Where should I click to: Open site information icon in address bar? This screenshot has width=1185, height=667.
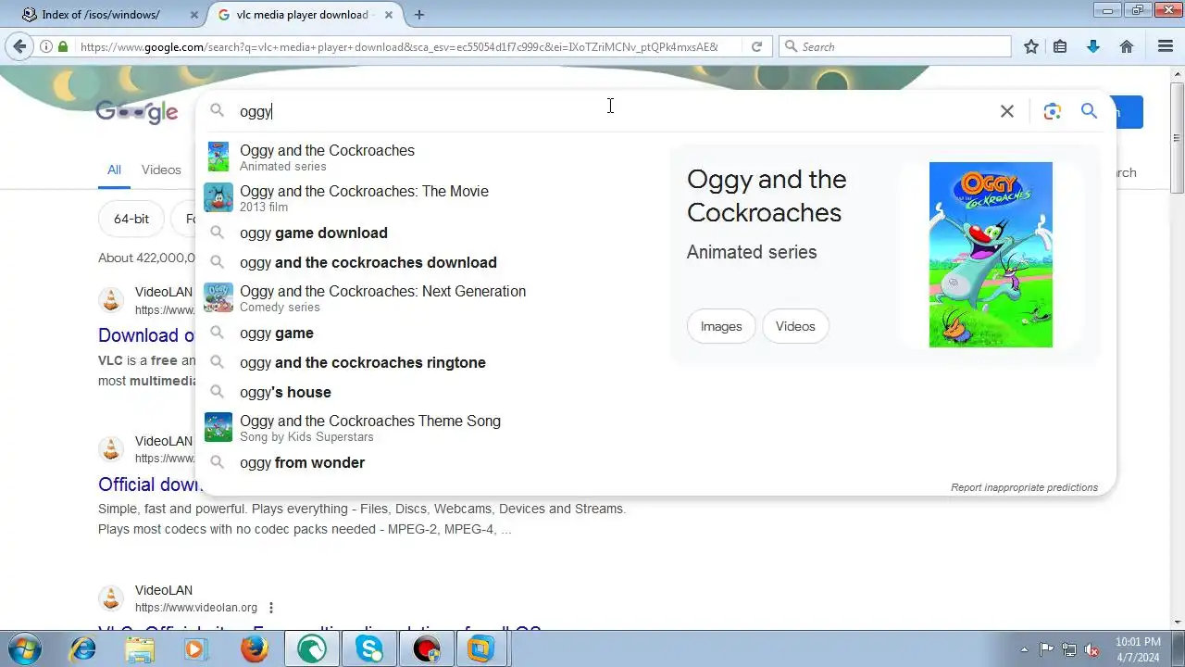tap(46, 46)
